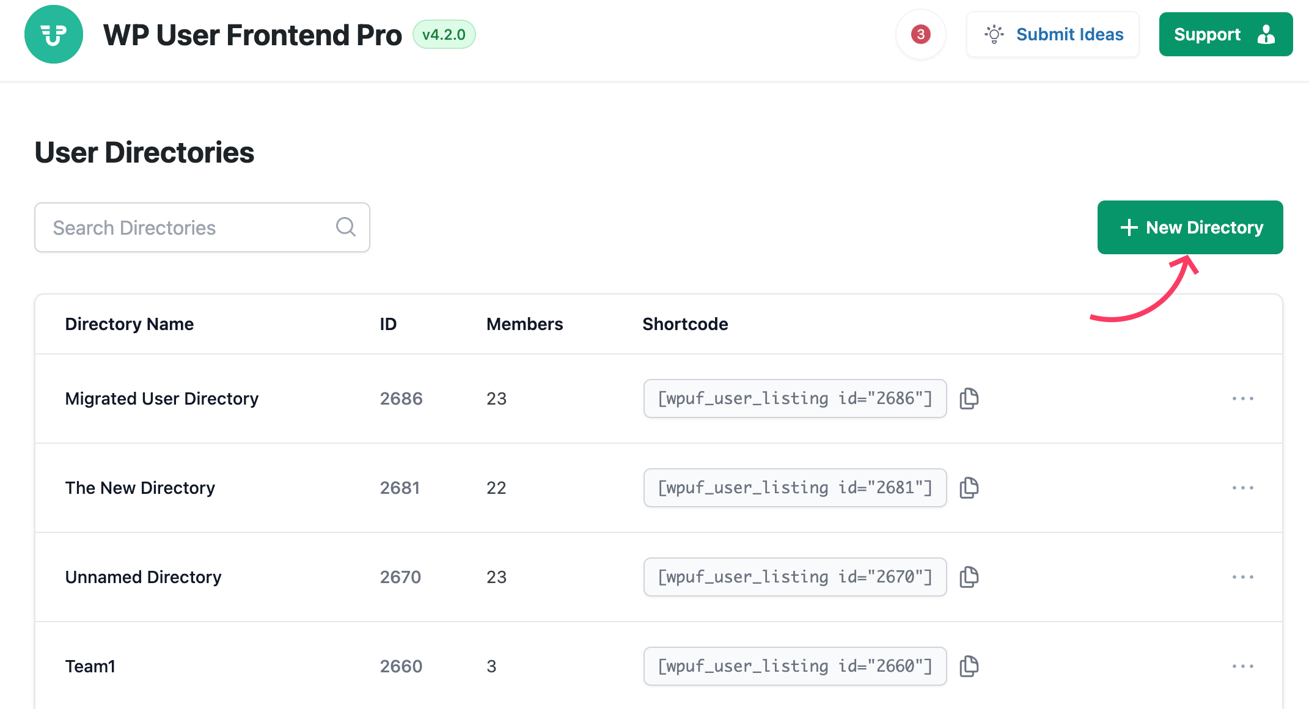Click the search magnifier icon
The height and width of the screenshot is (709, 1309).
(x=346, y=227)
